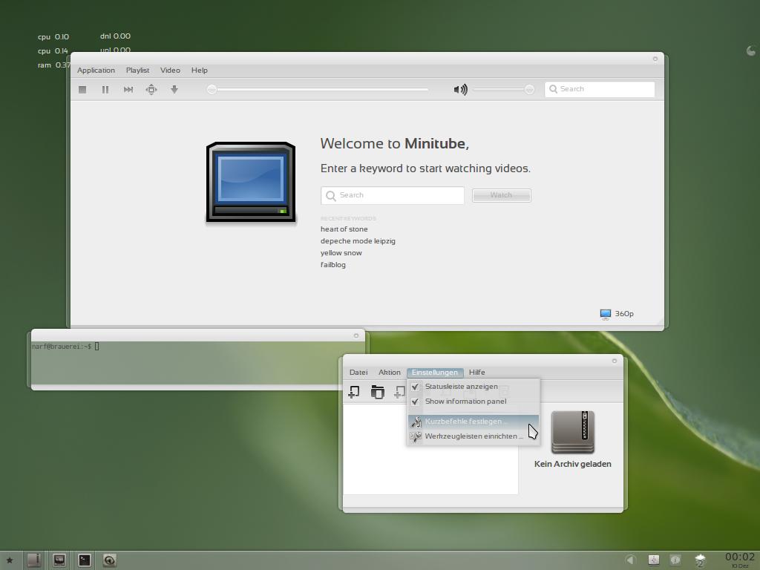Click the 'ram 0.37' desktop monitor readout
The image size is (760, 570).
[x=53, y=65]
